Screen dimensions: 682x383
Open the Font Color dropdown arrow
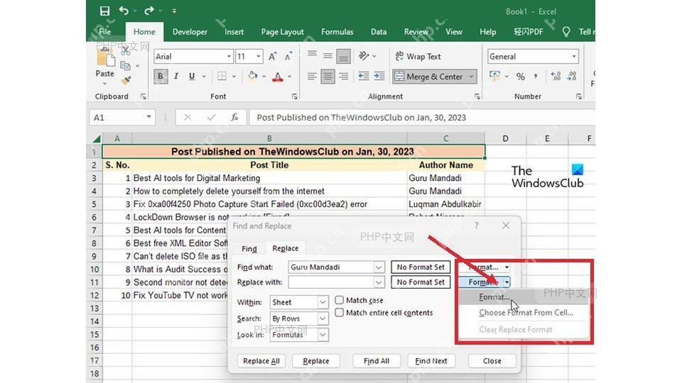point(289,77)
